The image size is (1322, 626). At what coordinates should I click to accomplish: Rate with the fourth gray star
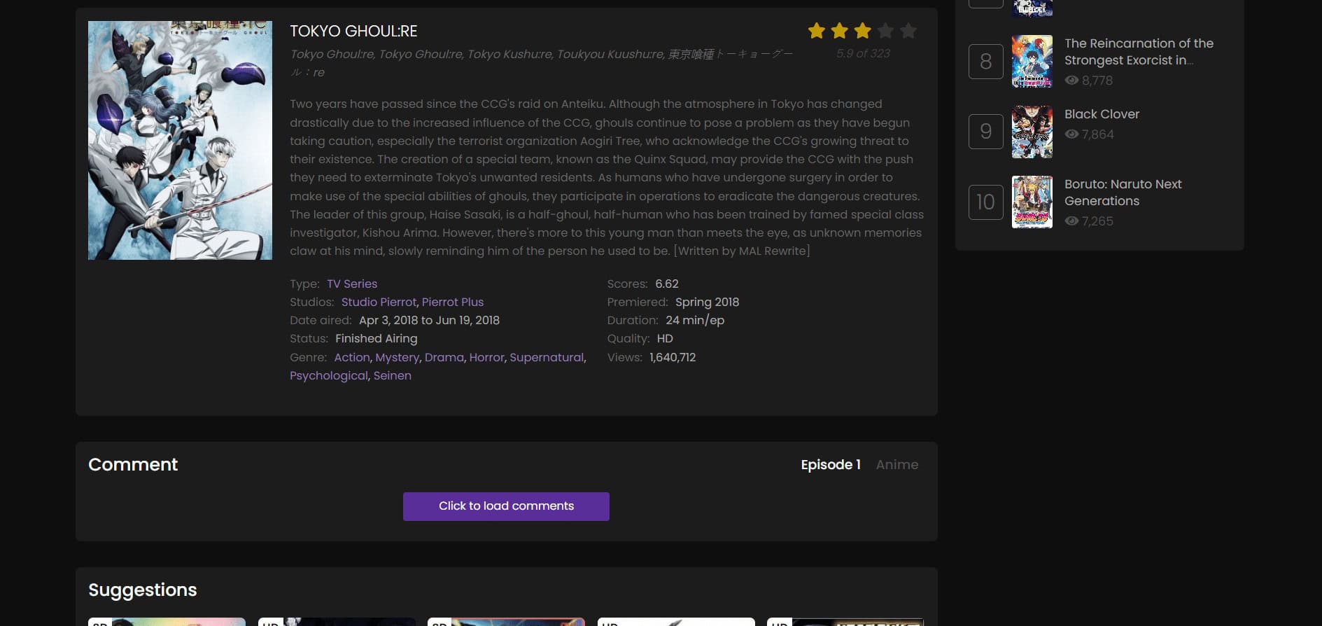(885, 31)
